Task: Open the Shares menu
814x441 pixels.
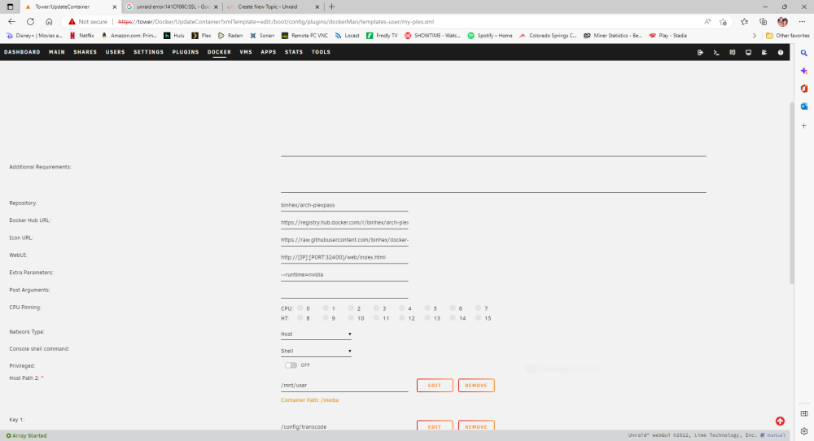Action: click(x=85, y=52)
